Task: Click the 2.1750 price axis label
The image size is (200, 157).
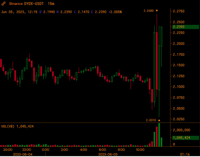Action: click(179, 55)
